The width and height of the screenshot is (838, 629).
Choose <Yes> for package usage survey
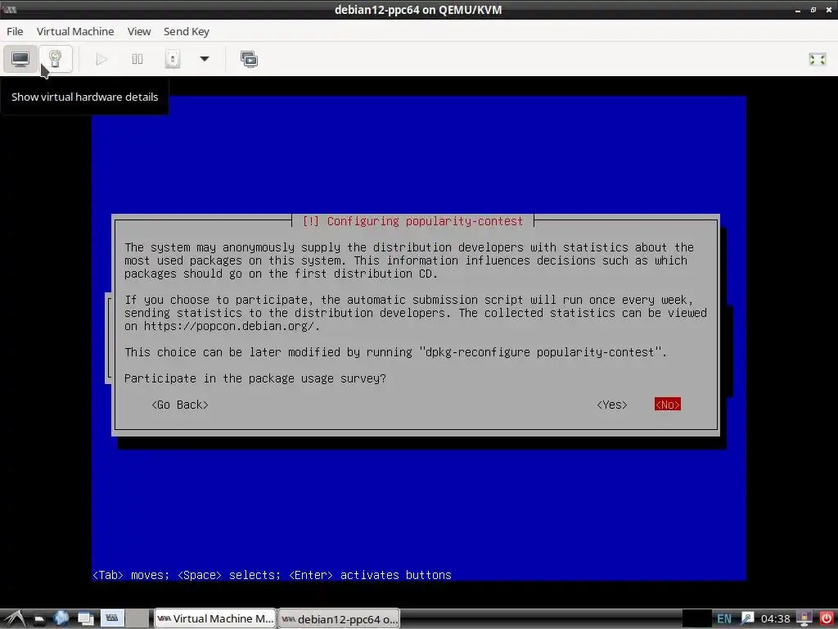[612, 405]
